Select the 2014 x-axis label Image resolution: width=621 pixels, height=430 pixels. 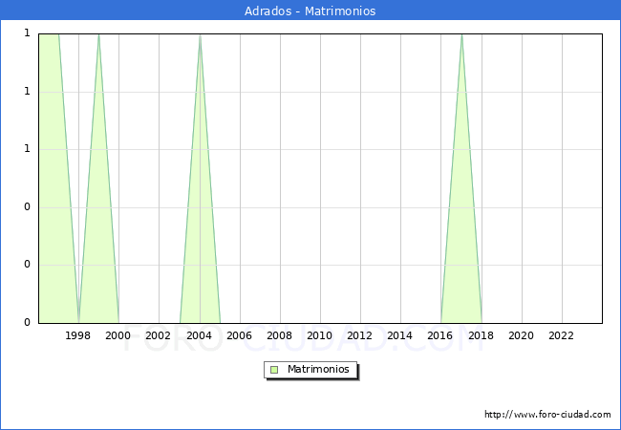[x=400, y=335]
